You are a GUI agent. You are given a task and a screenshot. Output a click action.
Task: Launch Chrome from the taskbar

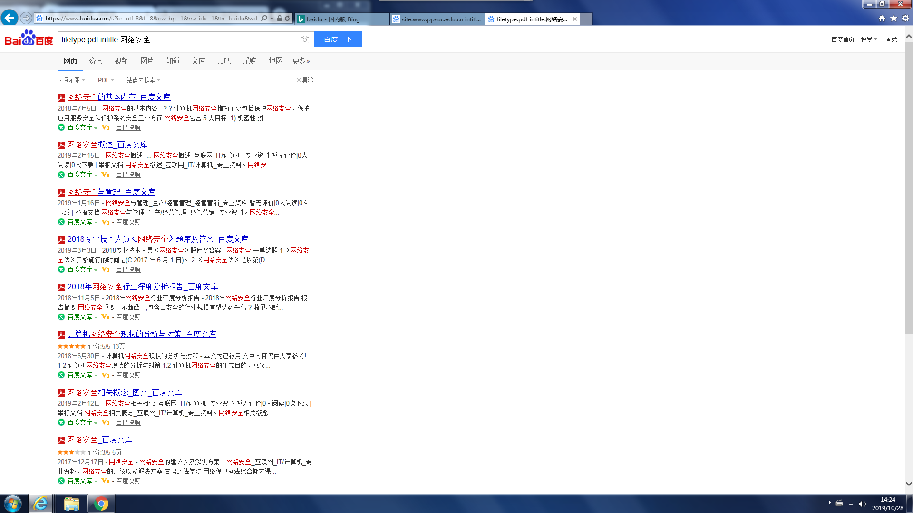point(101,503)
